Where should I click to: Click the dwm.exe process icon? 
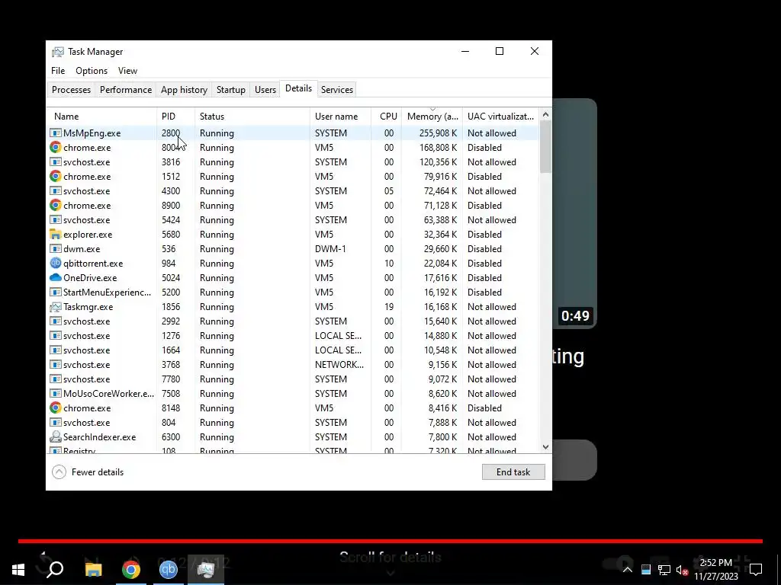(55, 248)
